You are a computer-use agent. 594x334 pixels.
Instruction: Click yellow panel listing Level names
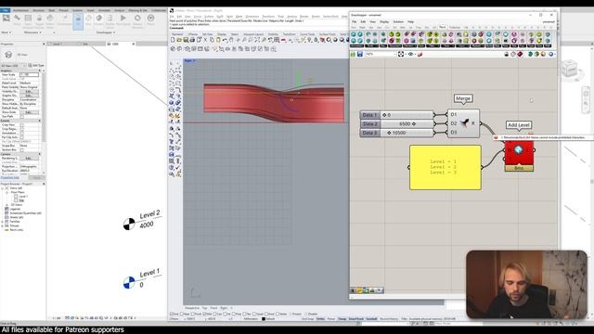[445, 167]
